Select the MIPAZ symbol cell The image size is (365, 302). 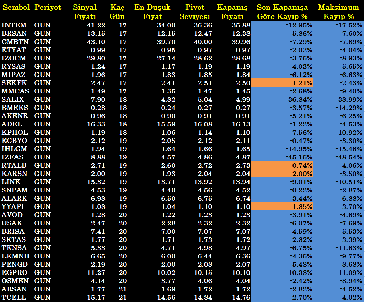[x=13, y=75]
